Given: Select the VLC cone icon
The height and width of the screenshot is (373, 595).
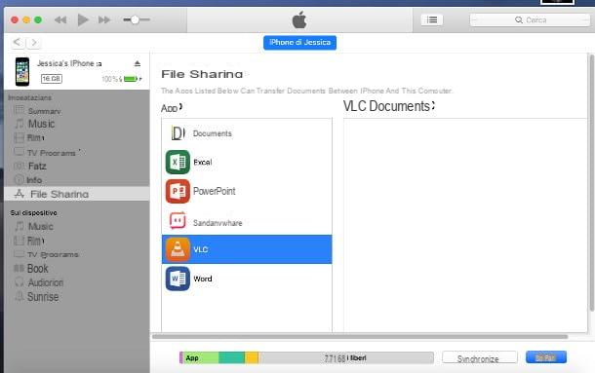Looking at the screenshot, I should click(x=178, y=249).
